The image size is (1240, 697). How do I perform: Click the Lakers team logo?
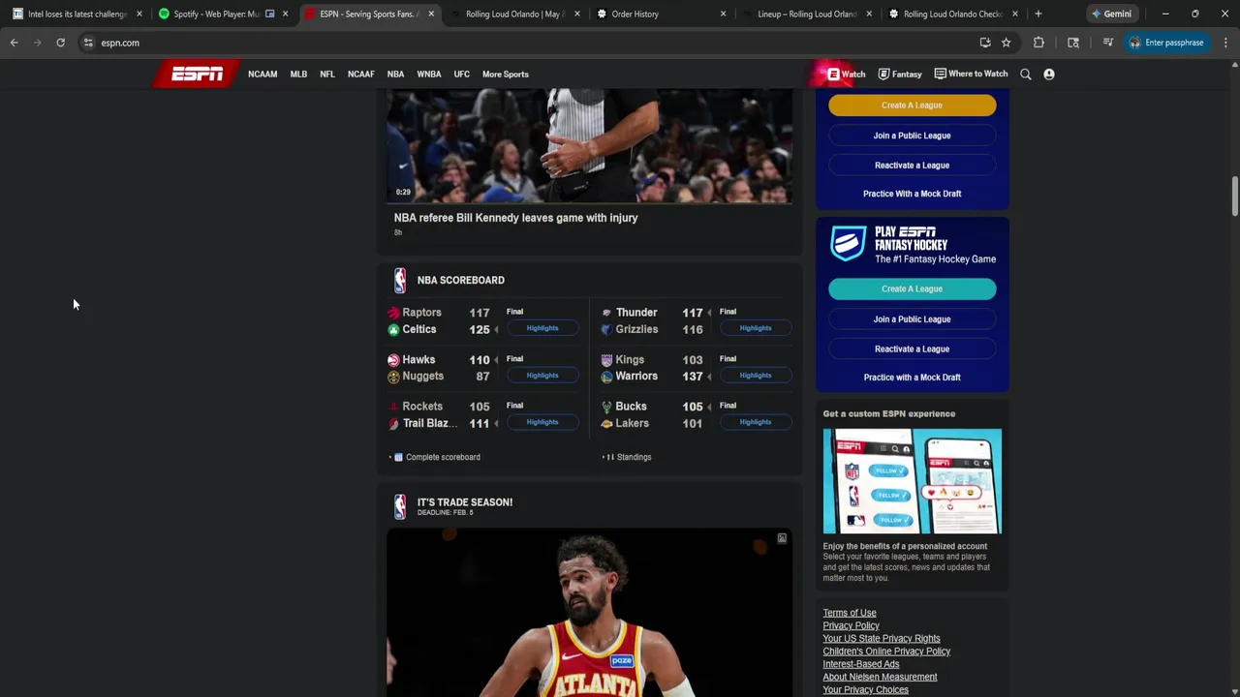(606, 424)
